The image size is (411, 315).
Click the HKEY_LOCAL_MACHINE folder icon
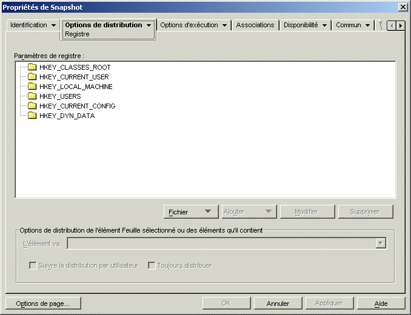[32, 87]
